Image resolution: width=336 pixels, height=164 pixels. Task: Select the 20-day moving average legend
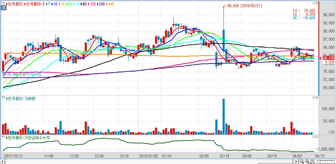[69, 4]
